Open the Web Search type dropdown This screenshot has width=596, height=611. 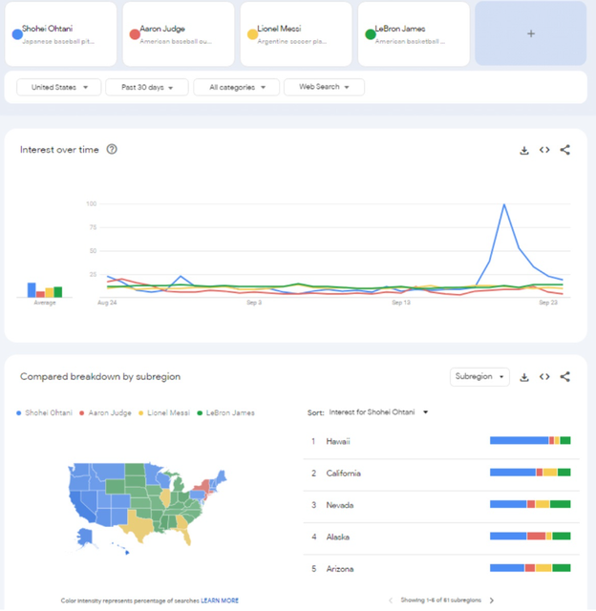[x=324, y=87]
